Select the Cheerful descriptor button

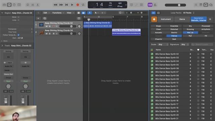click(159, 39)
